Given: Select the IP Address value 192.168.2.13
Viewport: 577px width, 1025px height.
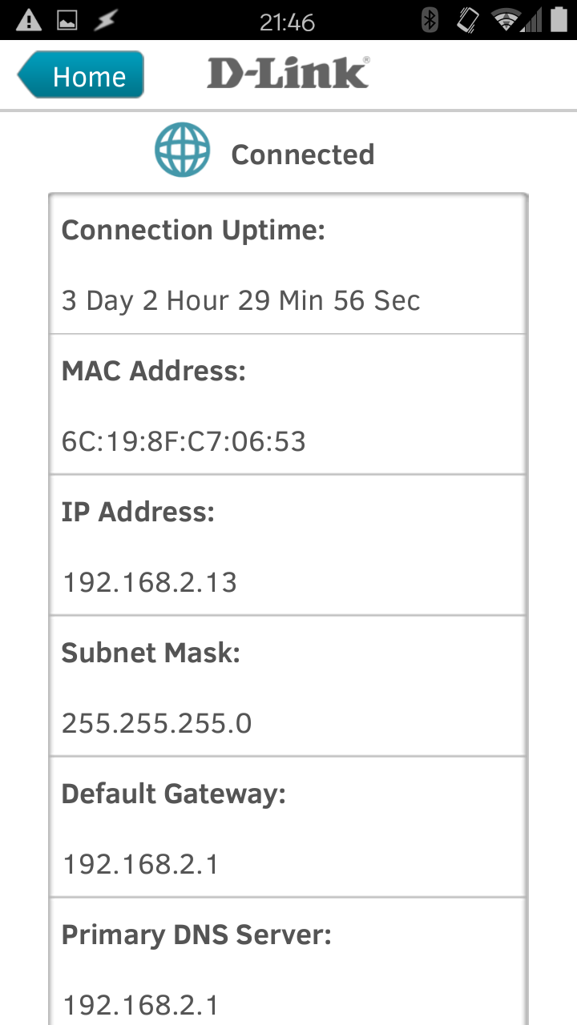Looking at the screenshot, I should pos(150,582).
